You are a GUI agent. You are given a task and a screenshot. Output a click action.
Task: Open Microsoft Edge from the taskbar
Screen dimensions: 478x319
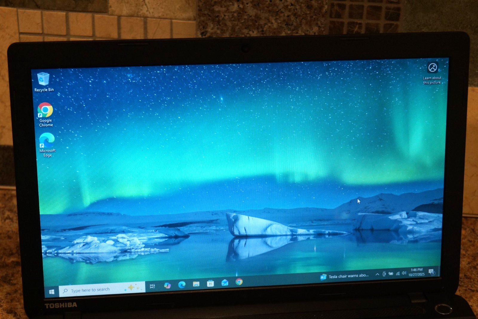click(x=182, y=285)
